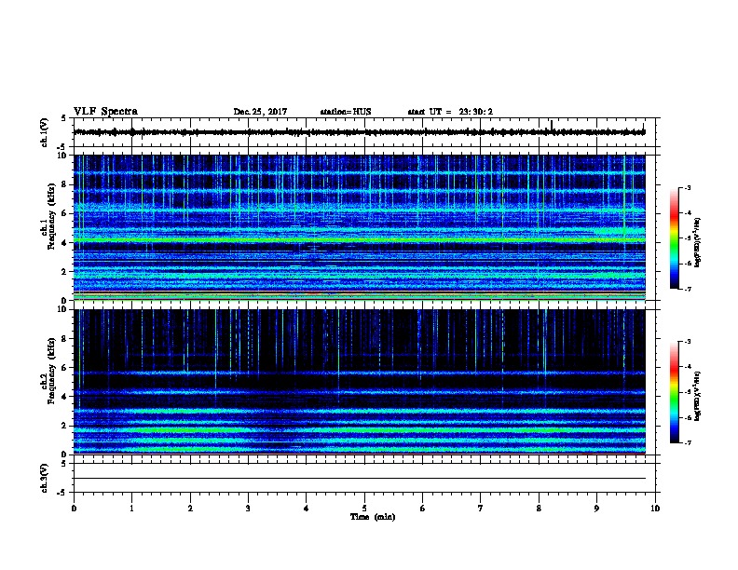Click the "Time (min)" x-axis label
The height and width of the screenshot is (570, 738).
point(373,517)
